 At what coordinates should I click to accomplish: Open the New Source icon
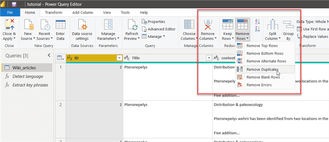pos(29,24)
